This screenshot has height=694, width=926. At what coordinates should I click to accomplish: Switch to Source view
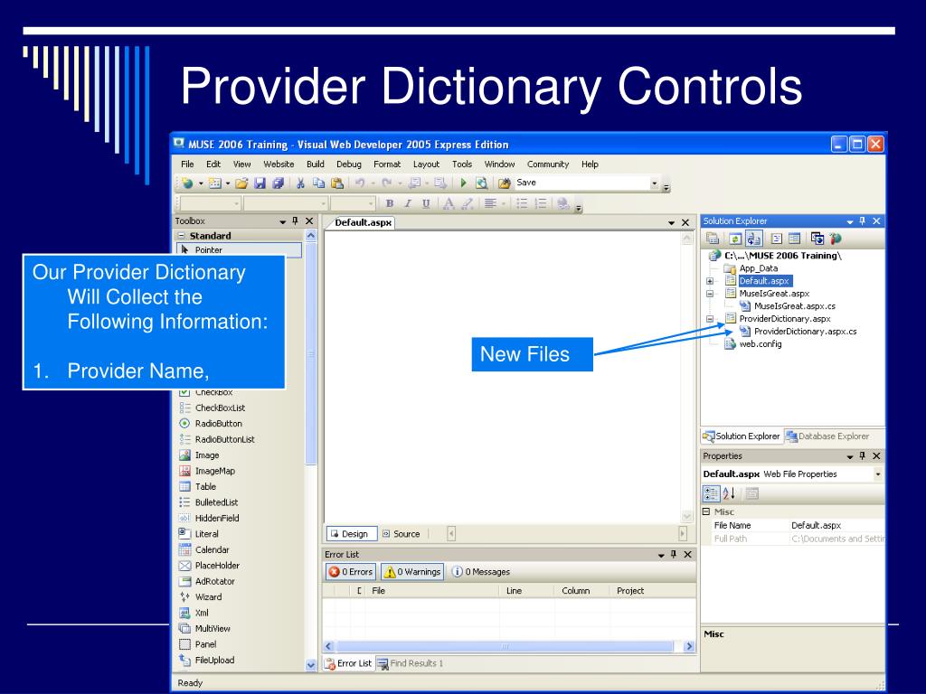pos(401,534)
